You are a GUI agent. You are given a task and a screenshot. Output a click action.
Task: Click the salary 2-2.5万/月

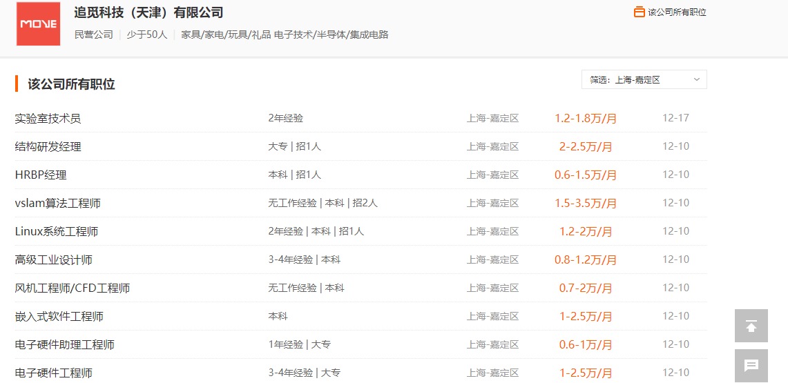pyautogui.click(x=586, y=146)
